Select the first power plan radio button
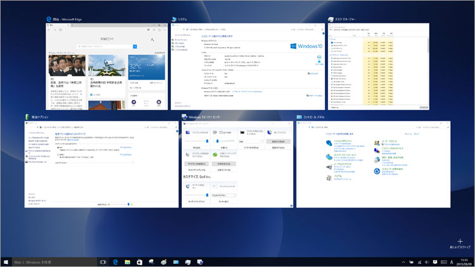The image size is (475, 267). pyautogui.click(x=58, y=147)
